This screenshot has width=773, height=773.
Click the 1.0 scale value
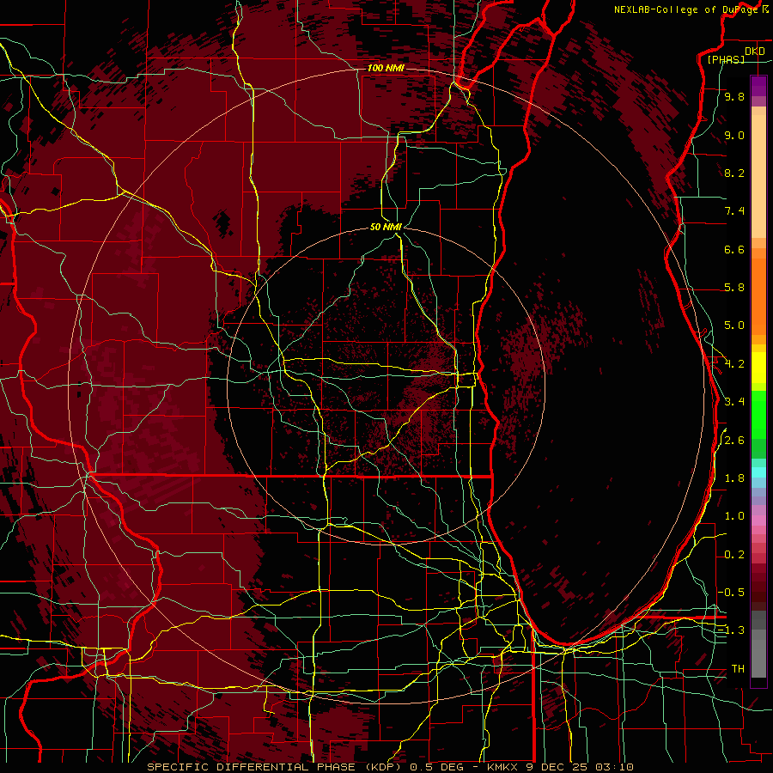pos(734,516)
